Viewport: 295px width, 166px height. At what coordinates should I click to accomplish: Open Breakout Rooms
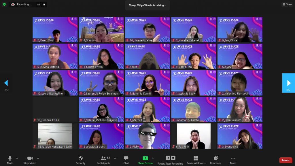196,160
